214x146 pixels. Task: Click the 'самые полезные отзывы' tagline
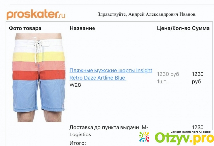click(x=191, y=132)
